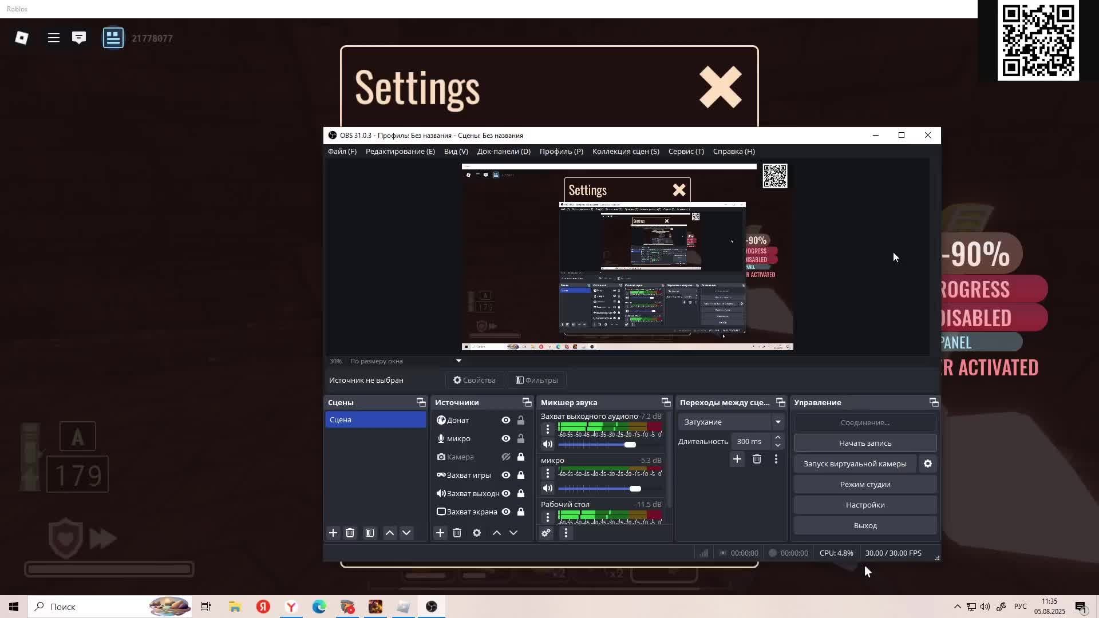Open the Сервис menu

(x=686, y=151)
